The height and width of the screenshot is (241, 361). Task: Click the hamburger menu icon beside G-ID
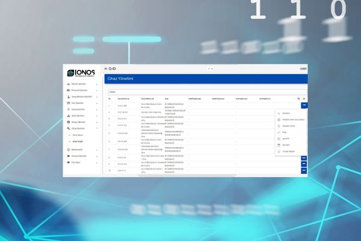[106, 69]
